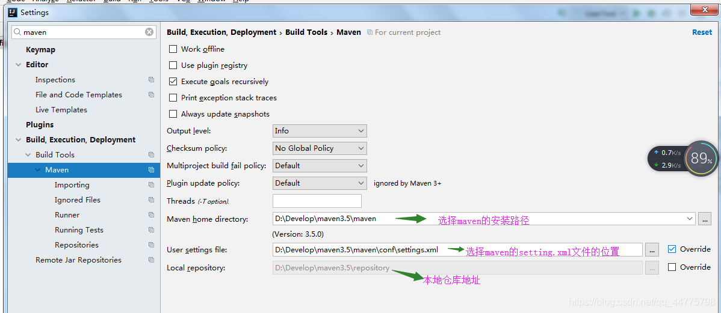Screen dimensions: 721x313
Task: Click project-level icon beside Runner
Action: (151, 215)
